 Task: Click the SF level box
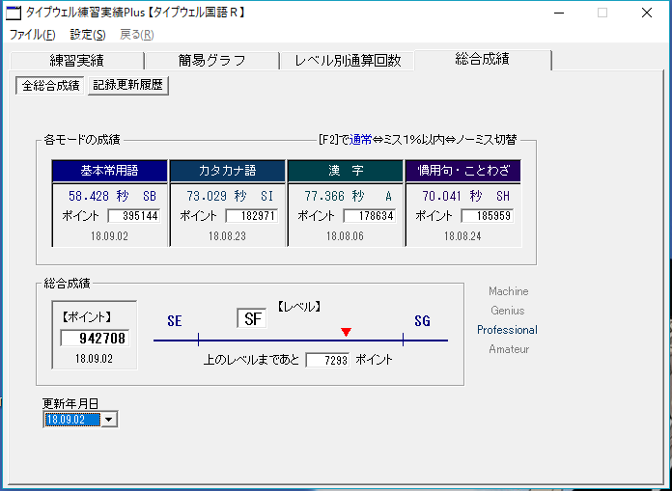[x=252, y=319]
